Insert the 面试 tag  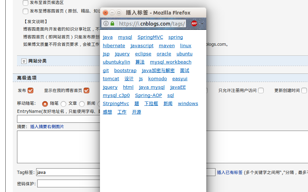point(185,70)
